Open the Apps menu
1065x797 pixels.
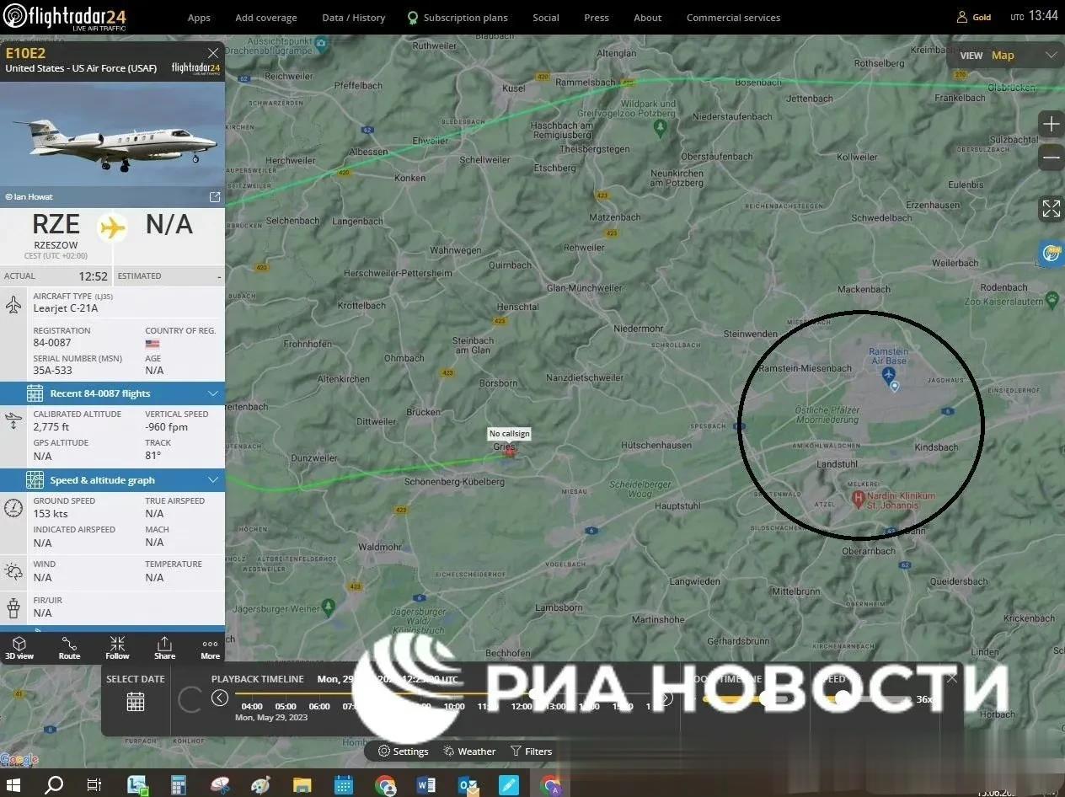pyautogui.click(x=199, y=18)
